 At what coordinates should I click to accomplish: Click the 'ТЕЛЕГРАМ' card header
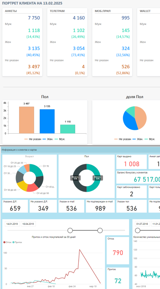click(x=57, y=11)
